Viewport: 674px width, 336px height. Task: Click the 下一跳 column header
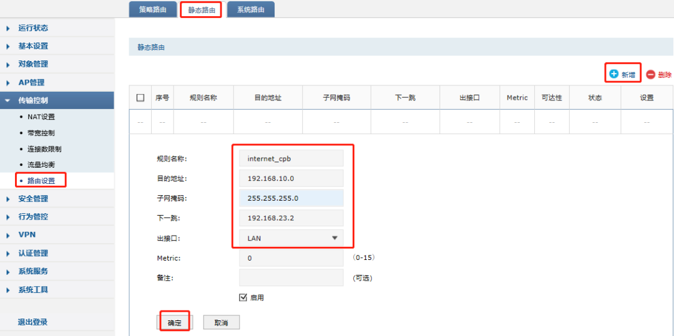[405, 97]
